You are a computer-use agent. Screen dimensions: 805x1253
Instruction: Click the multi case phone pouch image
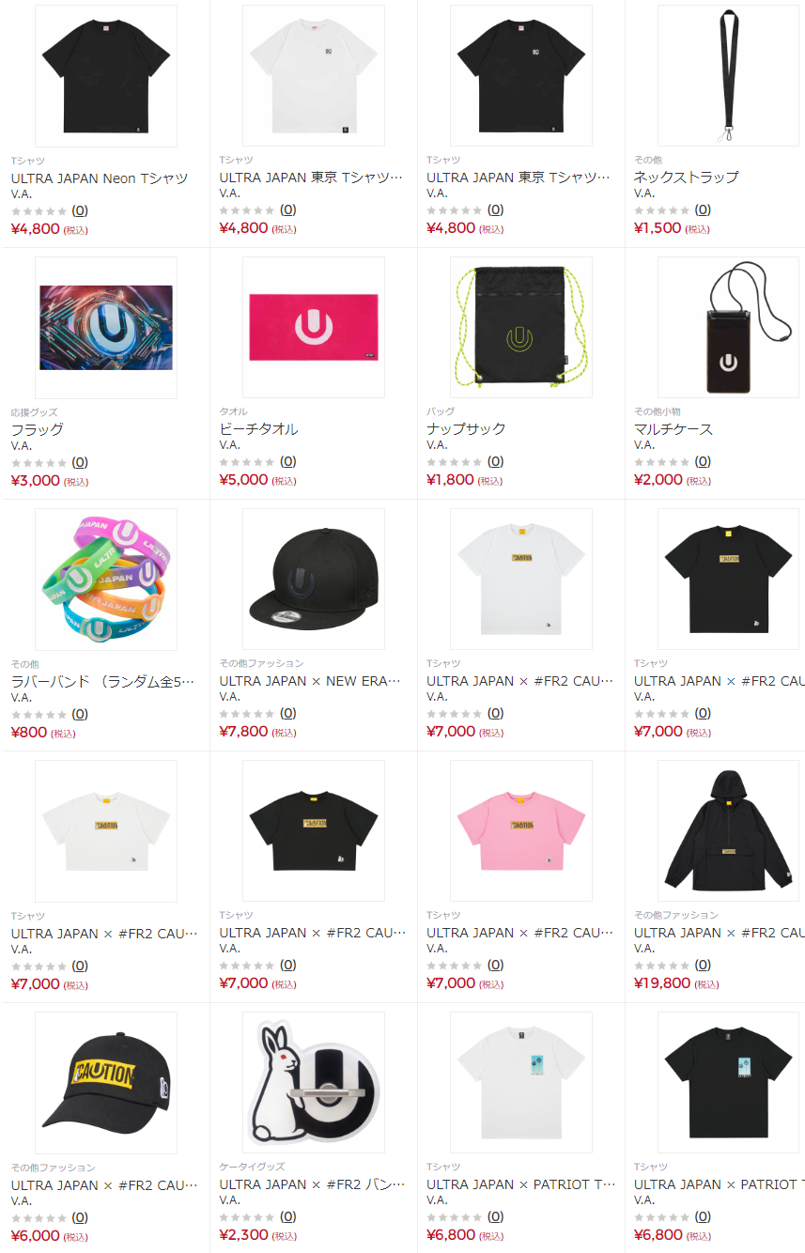coord(729,327)
